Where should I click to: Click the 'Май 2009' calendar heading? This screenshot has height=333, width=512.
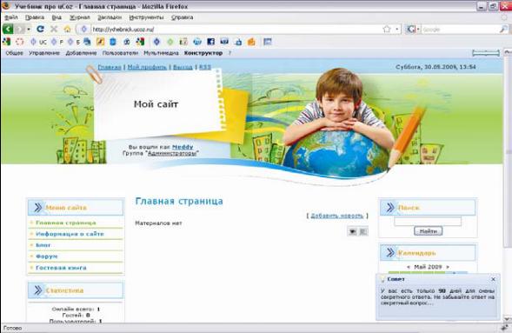(x=428, y=267)
